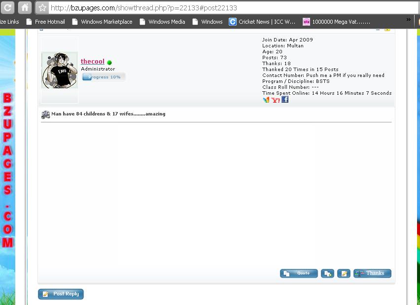Click the Post Reply button
Screen dimensions: 420x305
[x=61, y=294]
